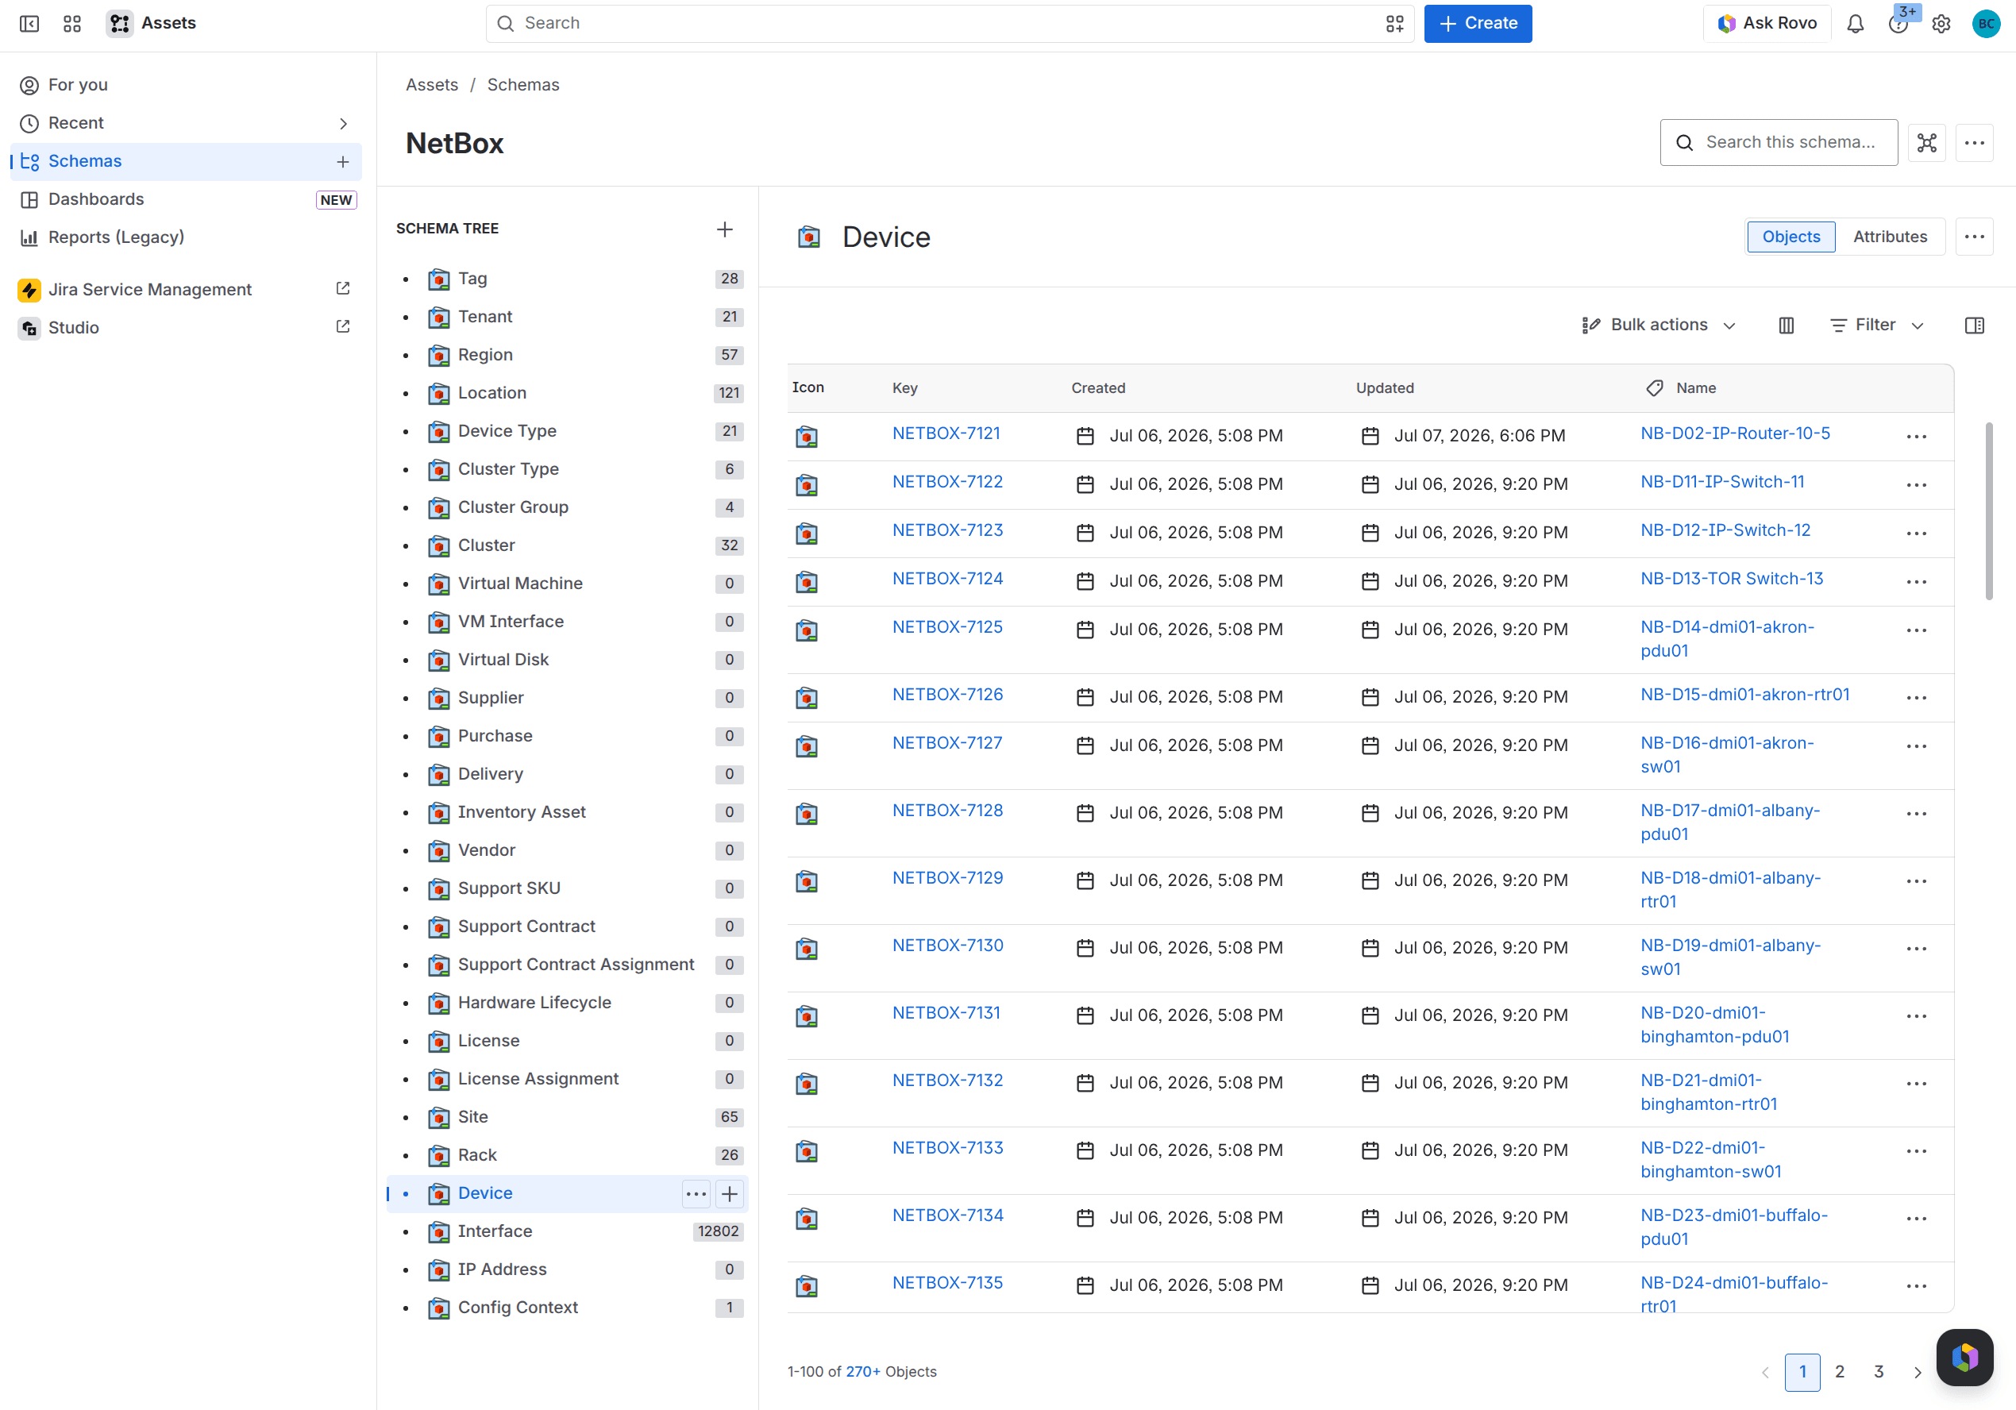Open NETBOX-7122 key link
The width and height of the screenshot is (2016, 1410).
[946, 482]
